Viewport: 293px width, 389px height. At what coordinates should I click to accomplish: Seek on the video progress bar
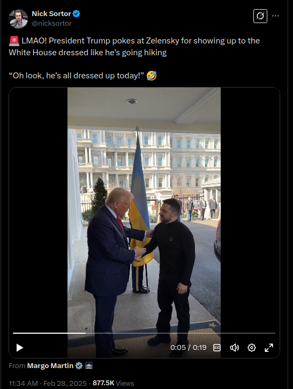(144, 333)
